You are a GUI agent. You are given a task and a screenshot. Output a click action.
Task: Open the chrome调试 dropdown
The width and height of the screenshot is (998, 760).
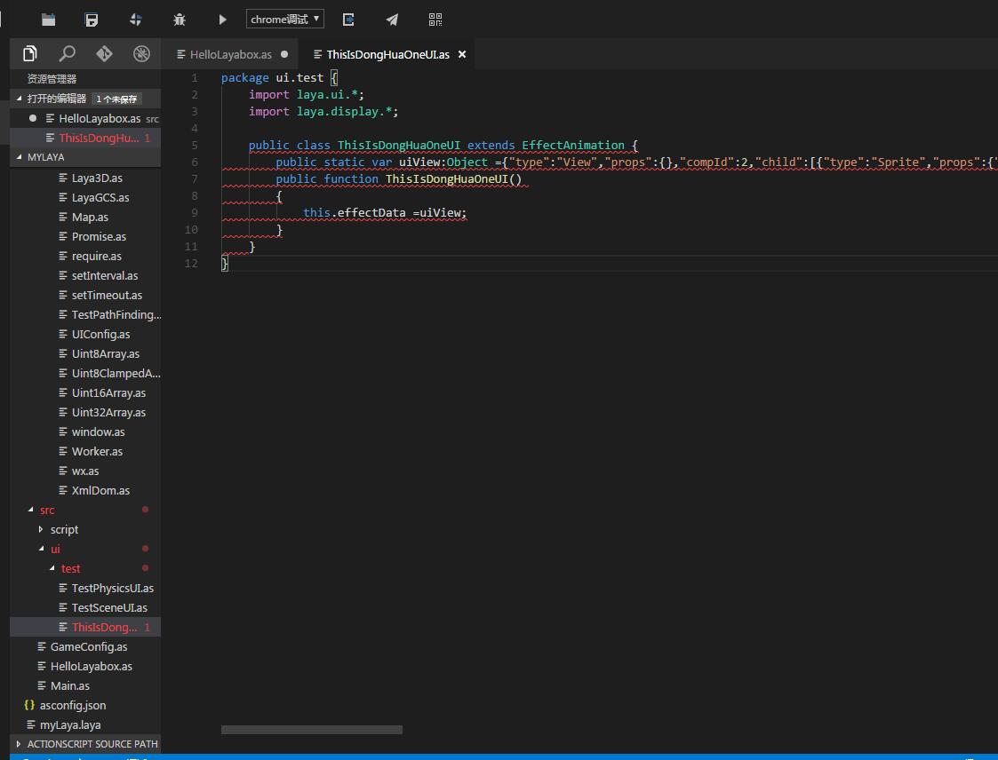[284, 19]
